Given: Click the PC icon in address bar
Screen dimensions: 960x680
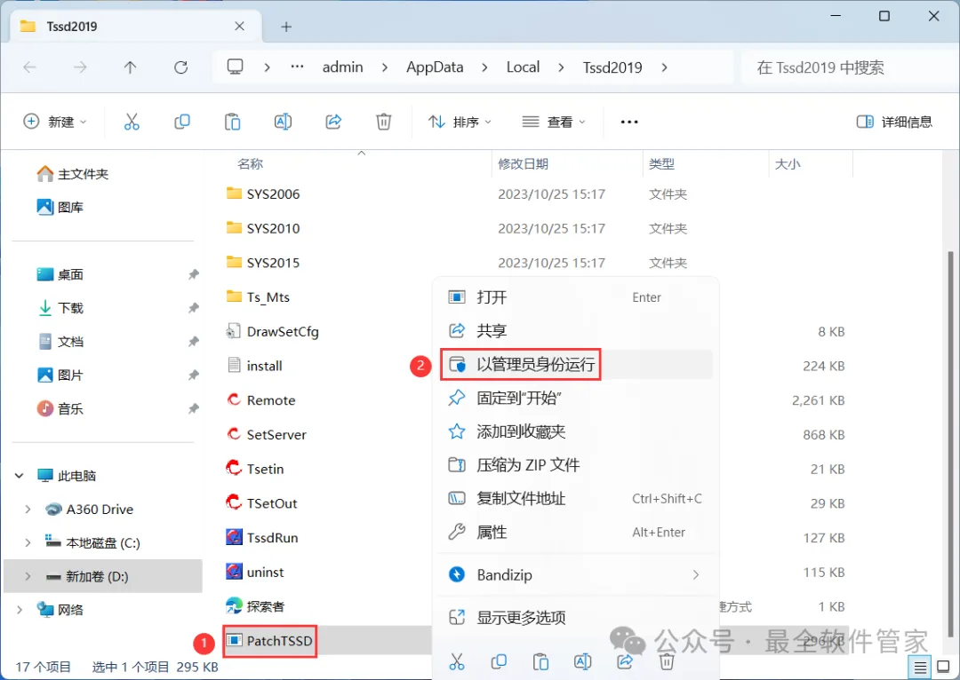Looking at the screenshot, I should point(235,67).
